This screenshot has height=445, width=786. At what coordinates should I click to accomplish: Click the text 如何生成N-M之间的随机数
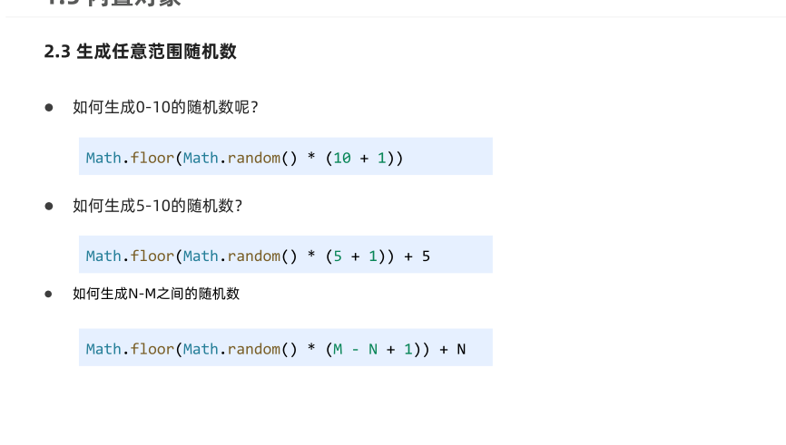(156, 294)
